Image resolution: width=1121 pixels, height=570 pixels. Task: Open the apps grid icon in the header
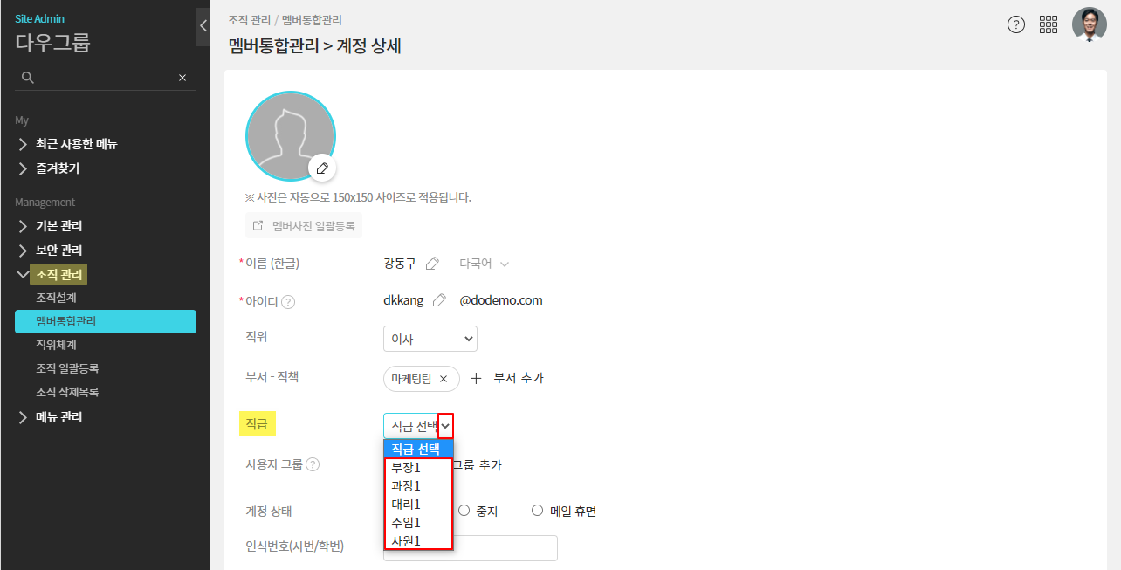coord(1049,24)
